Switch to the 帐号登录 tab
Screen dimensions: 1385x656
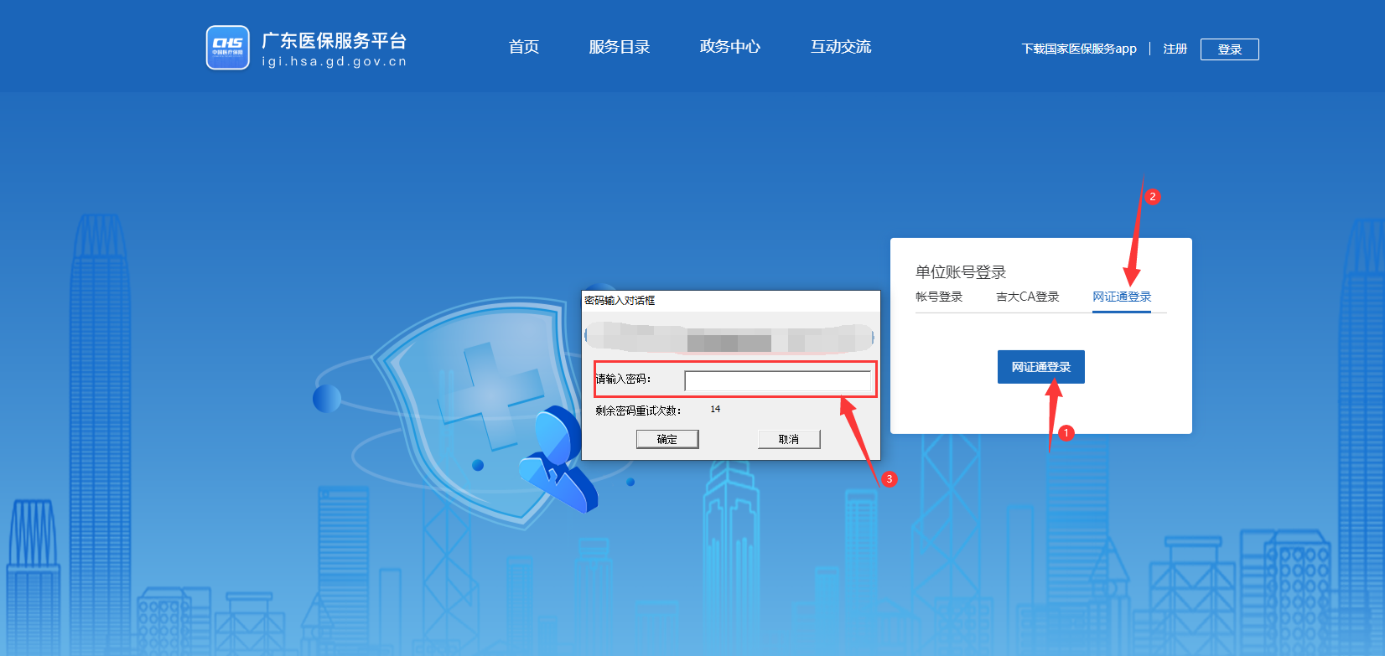coord(939,297)
